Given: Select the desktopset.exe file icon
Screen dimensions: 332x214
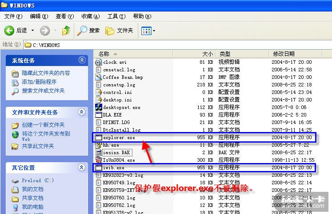Looking at the screenshot, I should click(99, 107).
